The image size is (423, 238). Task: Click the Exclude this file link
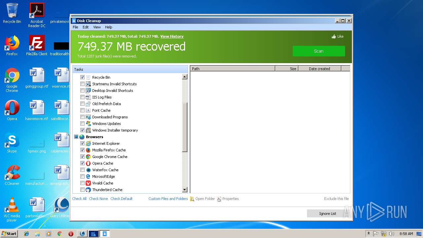[336, 199]
